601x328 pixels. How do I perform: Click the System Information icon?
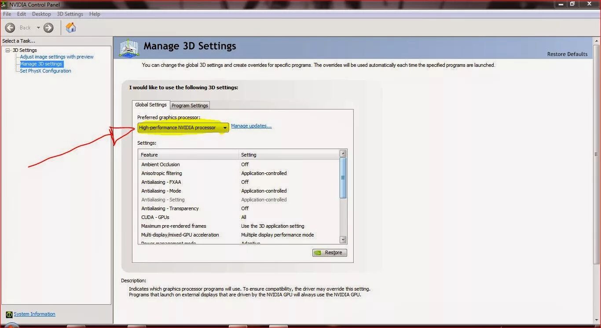[x=9, y=314]
